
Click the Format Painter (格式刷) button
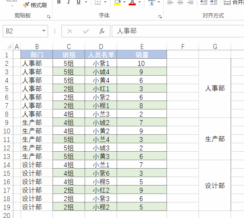pos(35,5)
